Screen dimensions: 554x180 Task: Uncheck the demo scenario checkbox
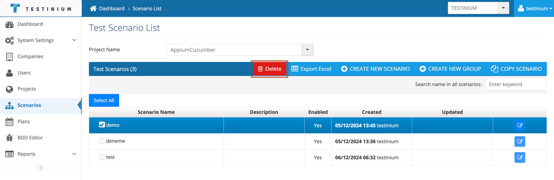(x=102, y=125)
